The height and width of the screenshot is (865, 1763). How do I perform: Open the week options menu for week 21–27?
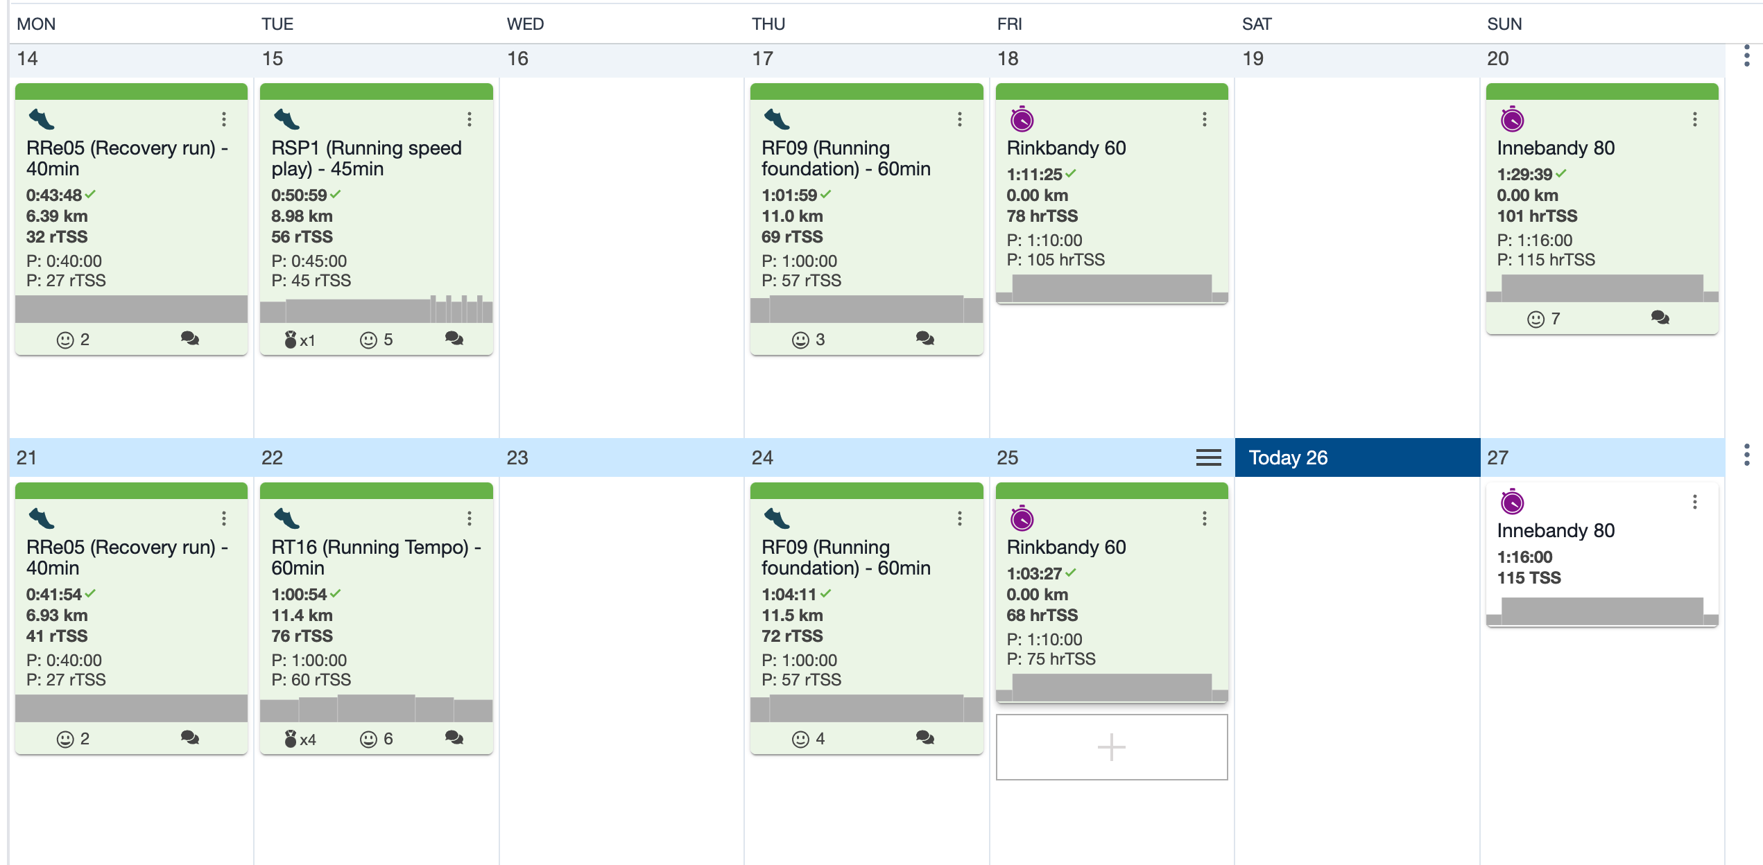tap(1746, 455)
